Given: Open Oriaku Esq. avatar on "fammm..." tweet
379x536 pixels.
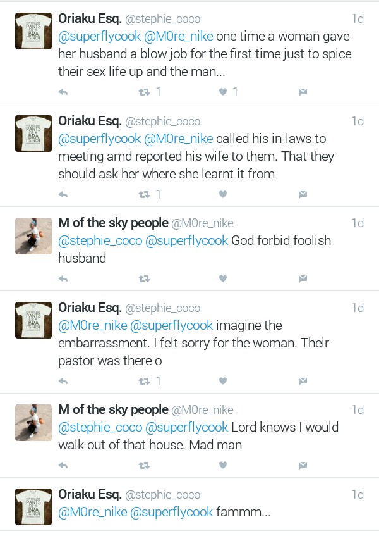Looking at the screenshot, I should coord(33,506).
